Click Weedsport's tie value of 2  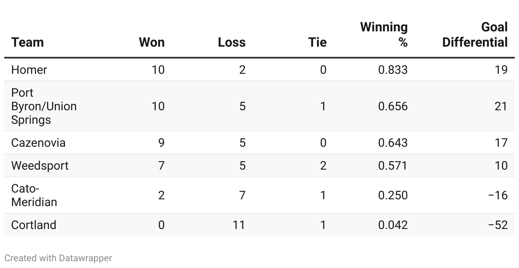tap(323, 165)
